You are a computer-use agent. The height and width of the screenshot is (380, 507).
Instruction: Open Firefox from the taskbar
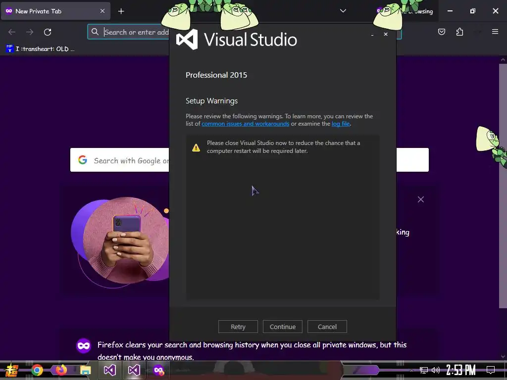coord(61,370)
